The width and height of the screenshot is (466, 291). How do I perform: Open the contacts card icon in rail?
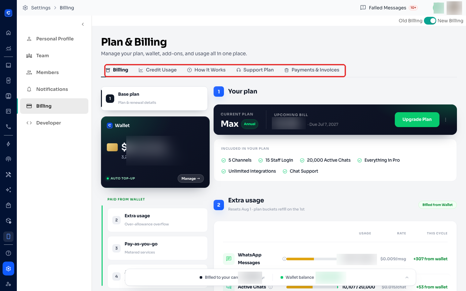click(8, 96)
